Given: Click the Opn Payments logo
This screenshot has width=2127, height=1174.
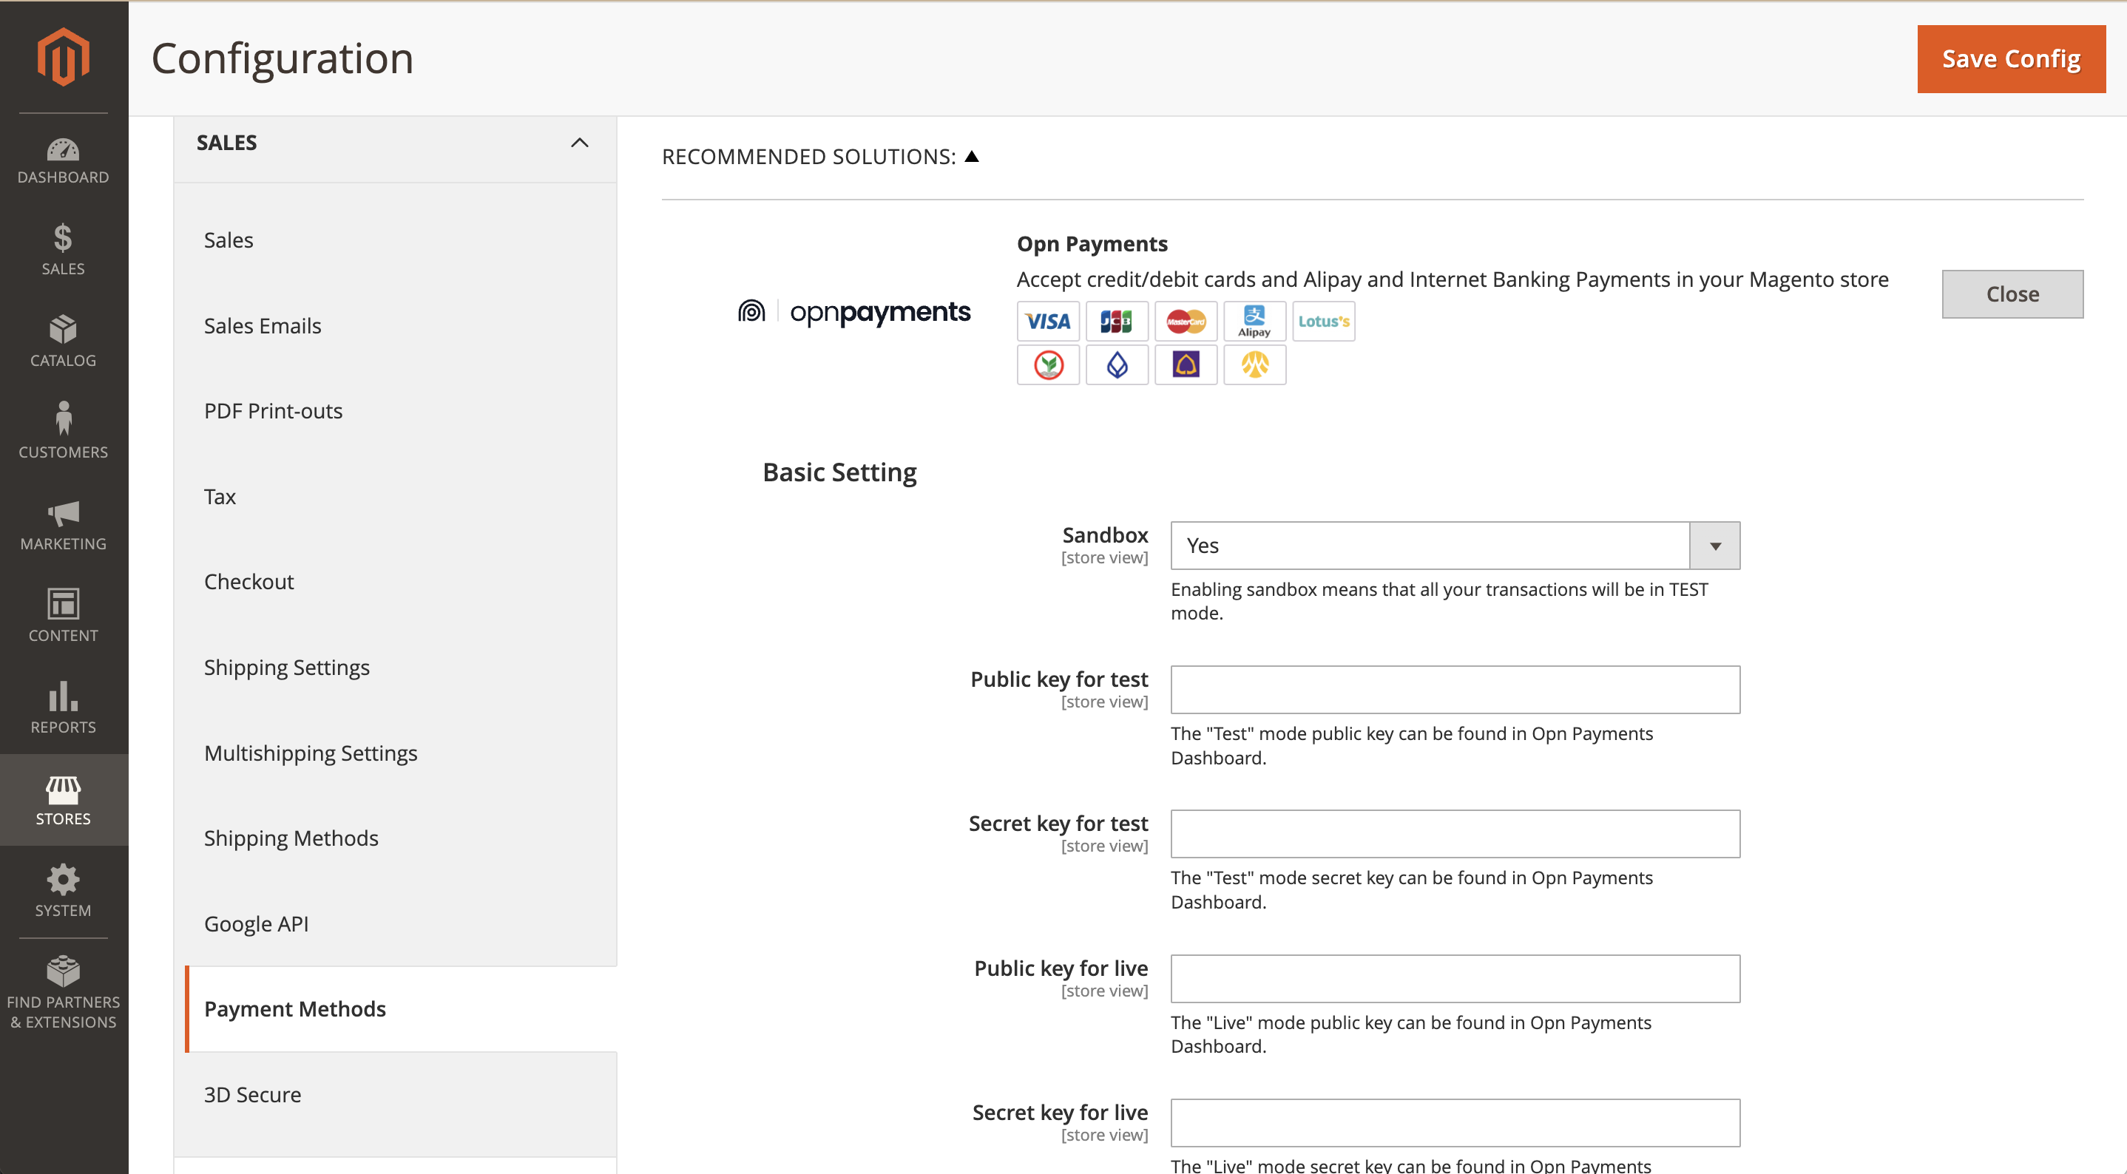Looking at the screenshot, I should click(x=852, y=312).
